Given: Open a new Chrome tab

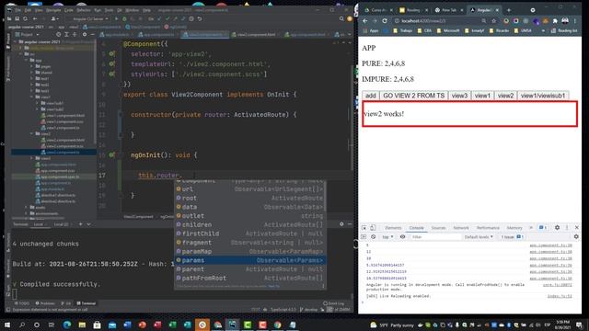Looking at the screenshot, I should (x=509, y=10).
